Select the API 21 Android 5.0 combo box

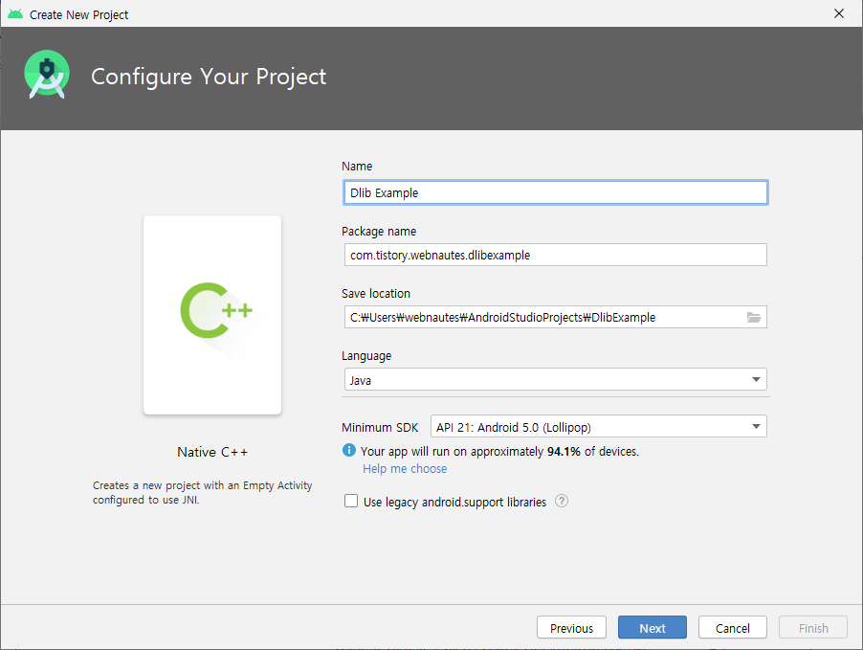598,426
